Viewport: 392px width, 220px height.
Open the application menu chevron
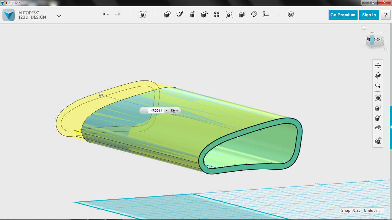(x=59, y=16)
